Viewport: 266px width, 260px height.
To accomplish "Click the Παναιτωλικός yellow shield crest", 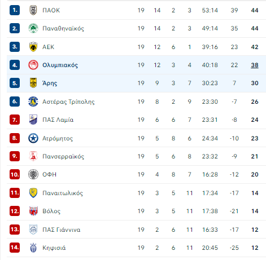I will click(33, 193).
